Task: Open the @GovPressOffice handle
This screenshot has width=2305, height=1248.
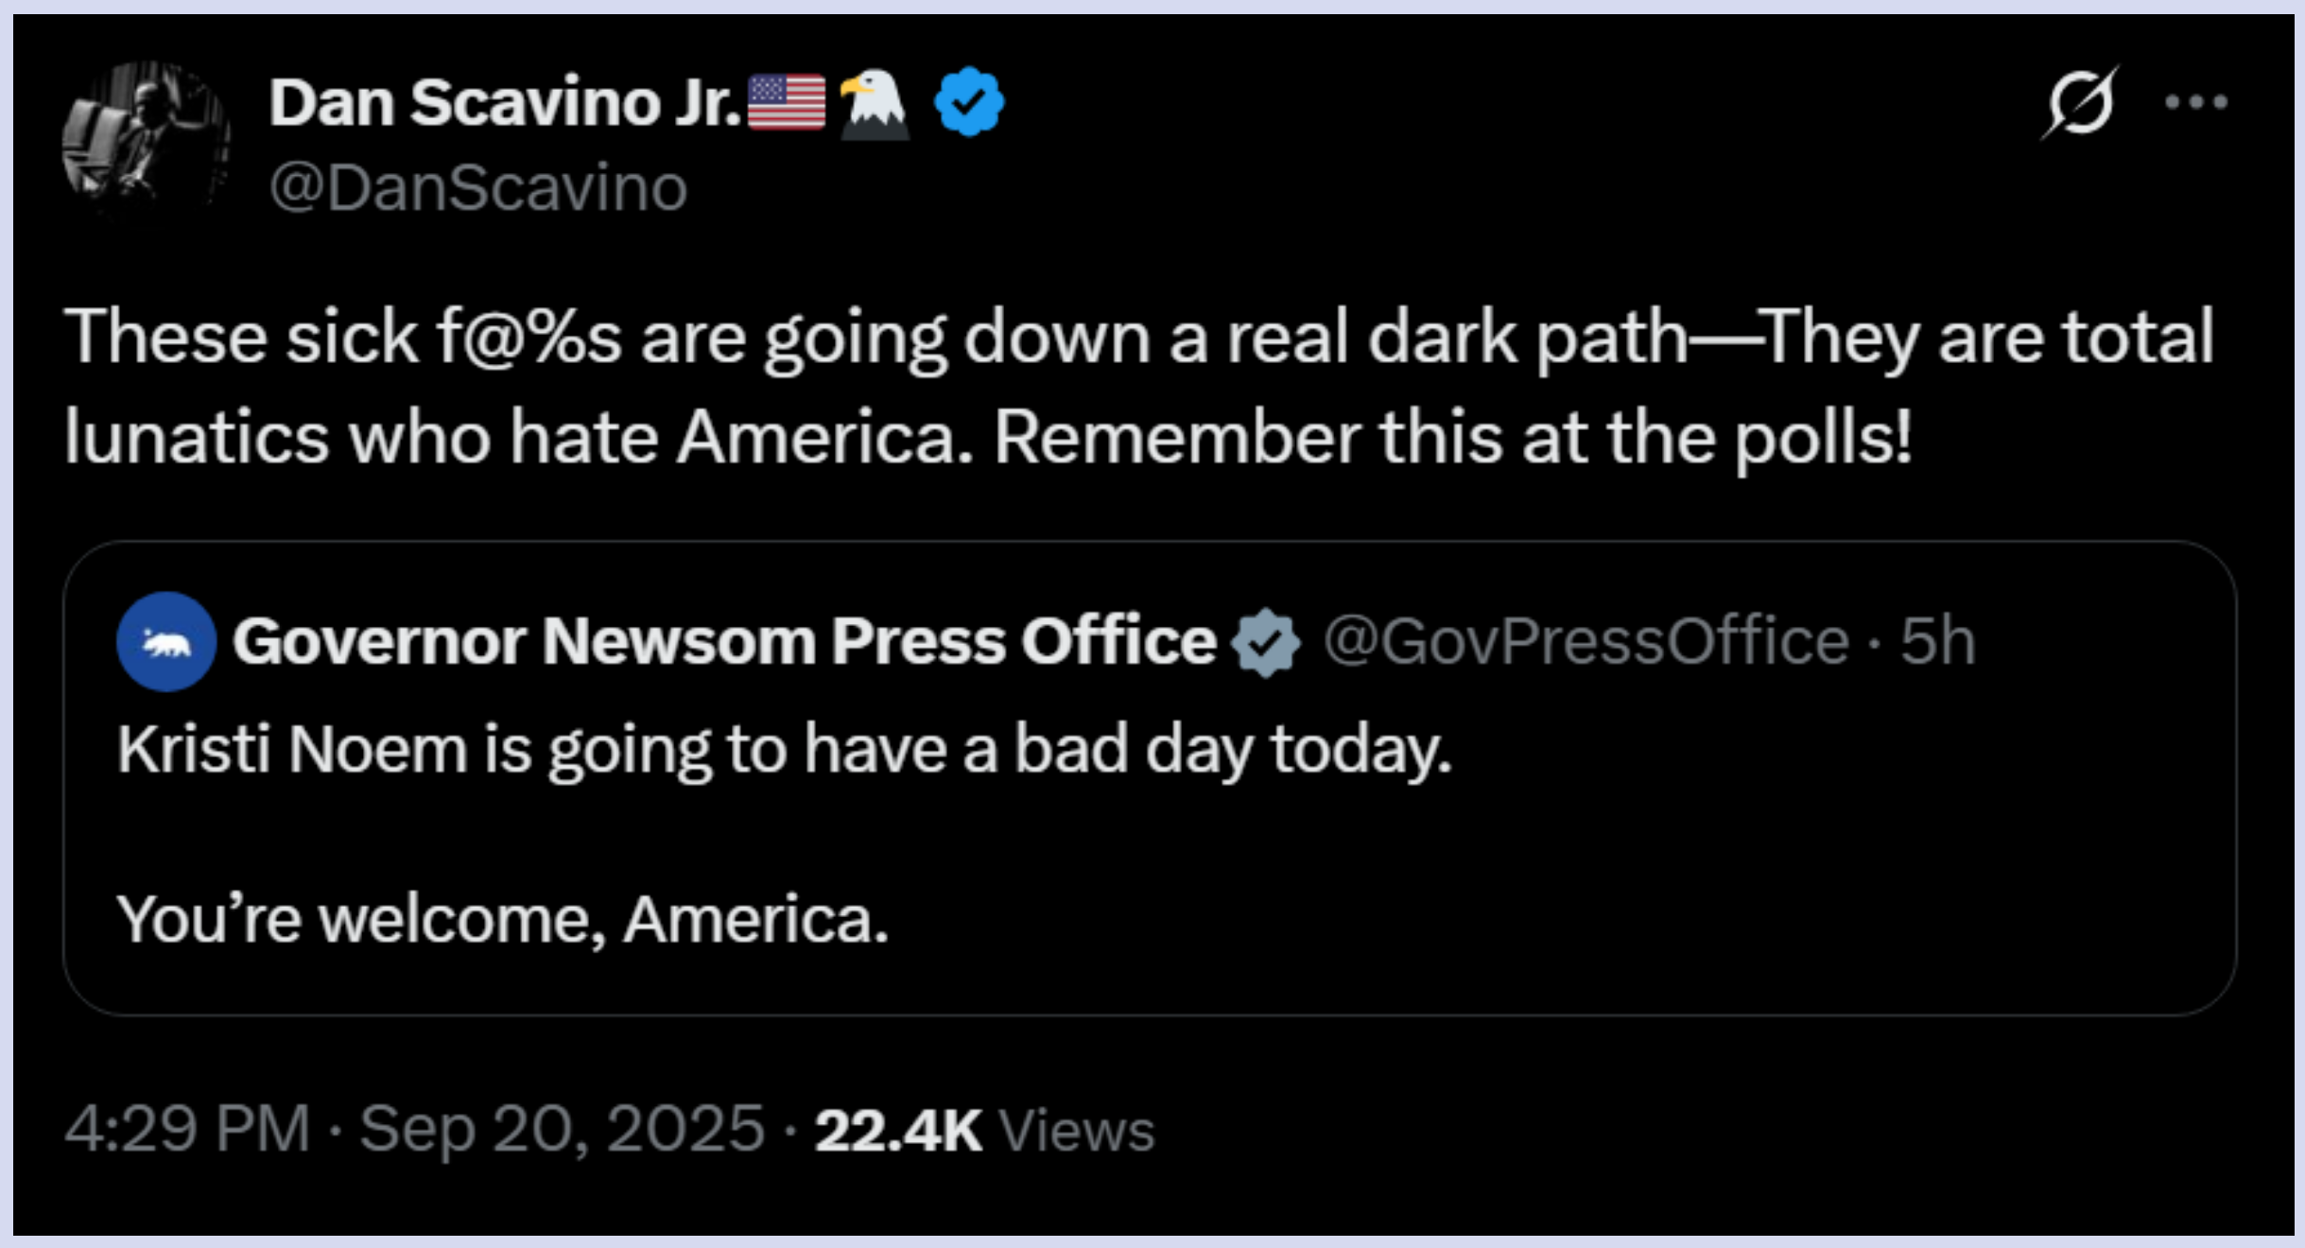Action: (1586, 642)
